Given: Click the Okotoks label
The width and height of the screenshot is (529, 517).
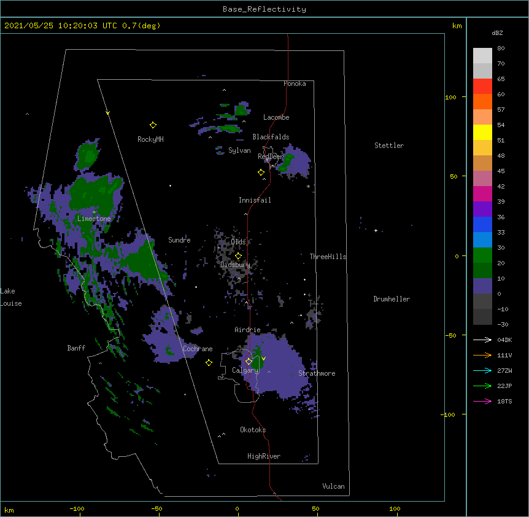Looking at the screenshot, I should [x=253, y=430].
